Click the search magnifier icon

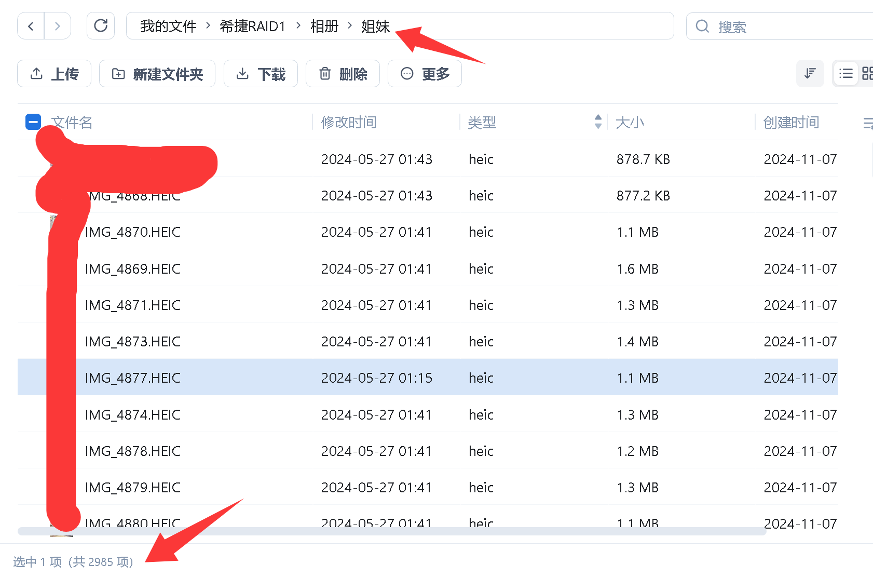click(x=702, y=26)
